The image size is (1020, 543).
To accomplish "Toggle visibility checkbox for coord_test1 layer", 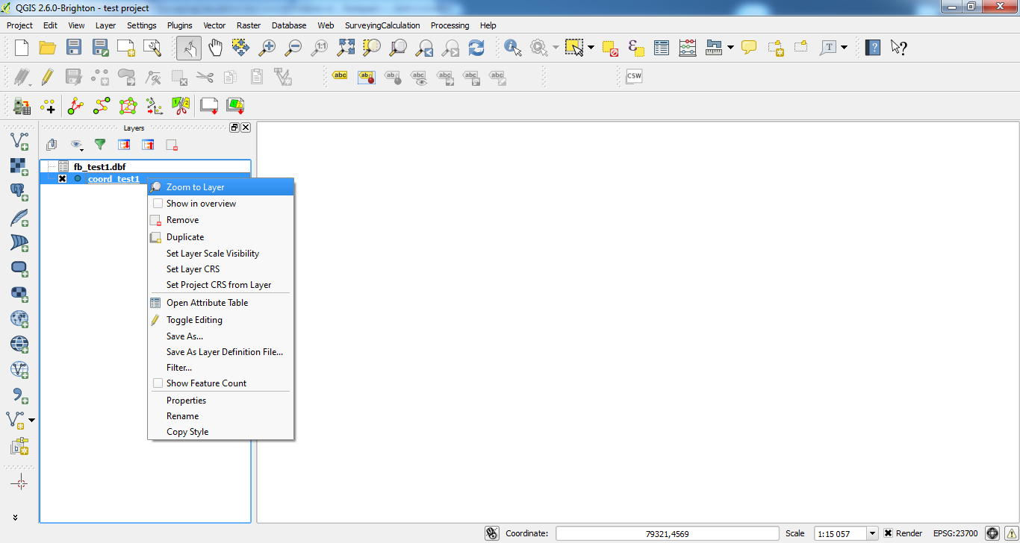I will (x=63, y=179).
